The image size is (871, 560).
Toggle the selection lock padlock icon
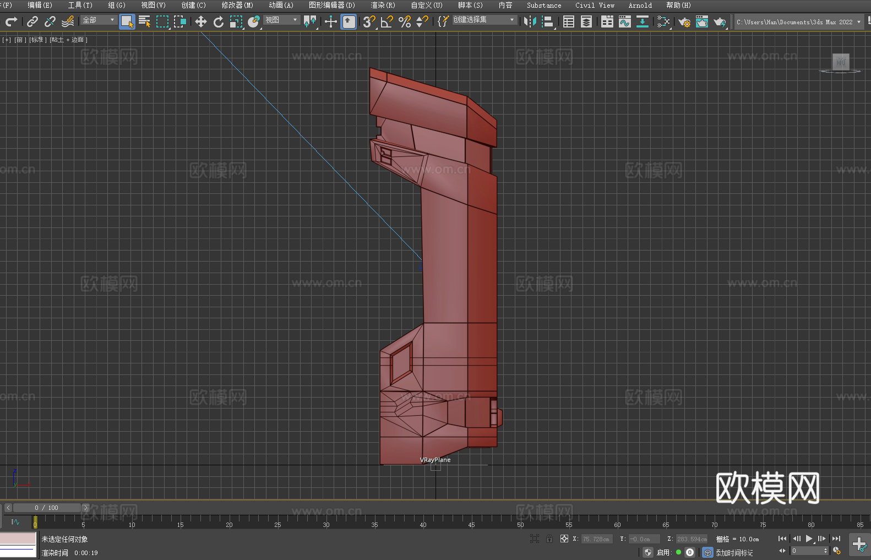tap(549, 539)
